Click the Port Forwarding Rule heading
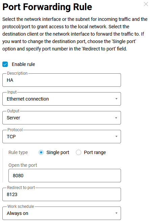150x223 pixels. (x=47, y=7)
